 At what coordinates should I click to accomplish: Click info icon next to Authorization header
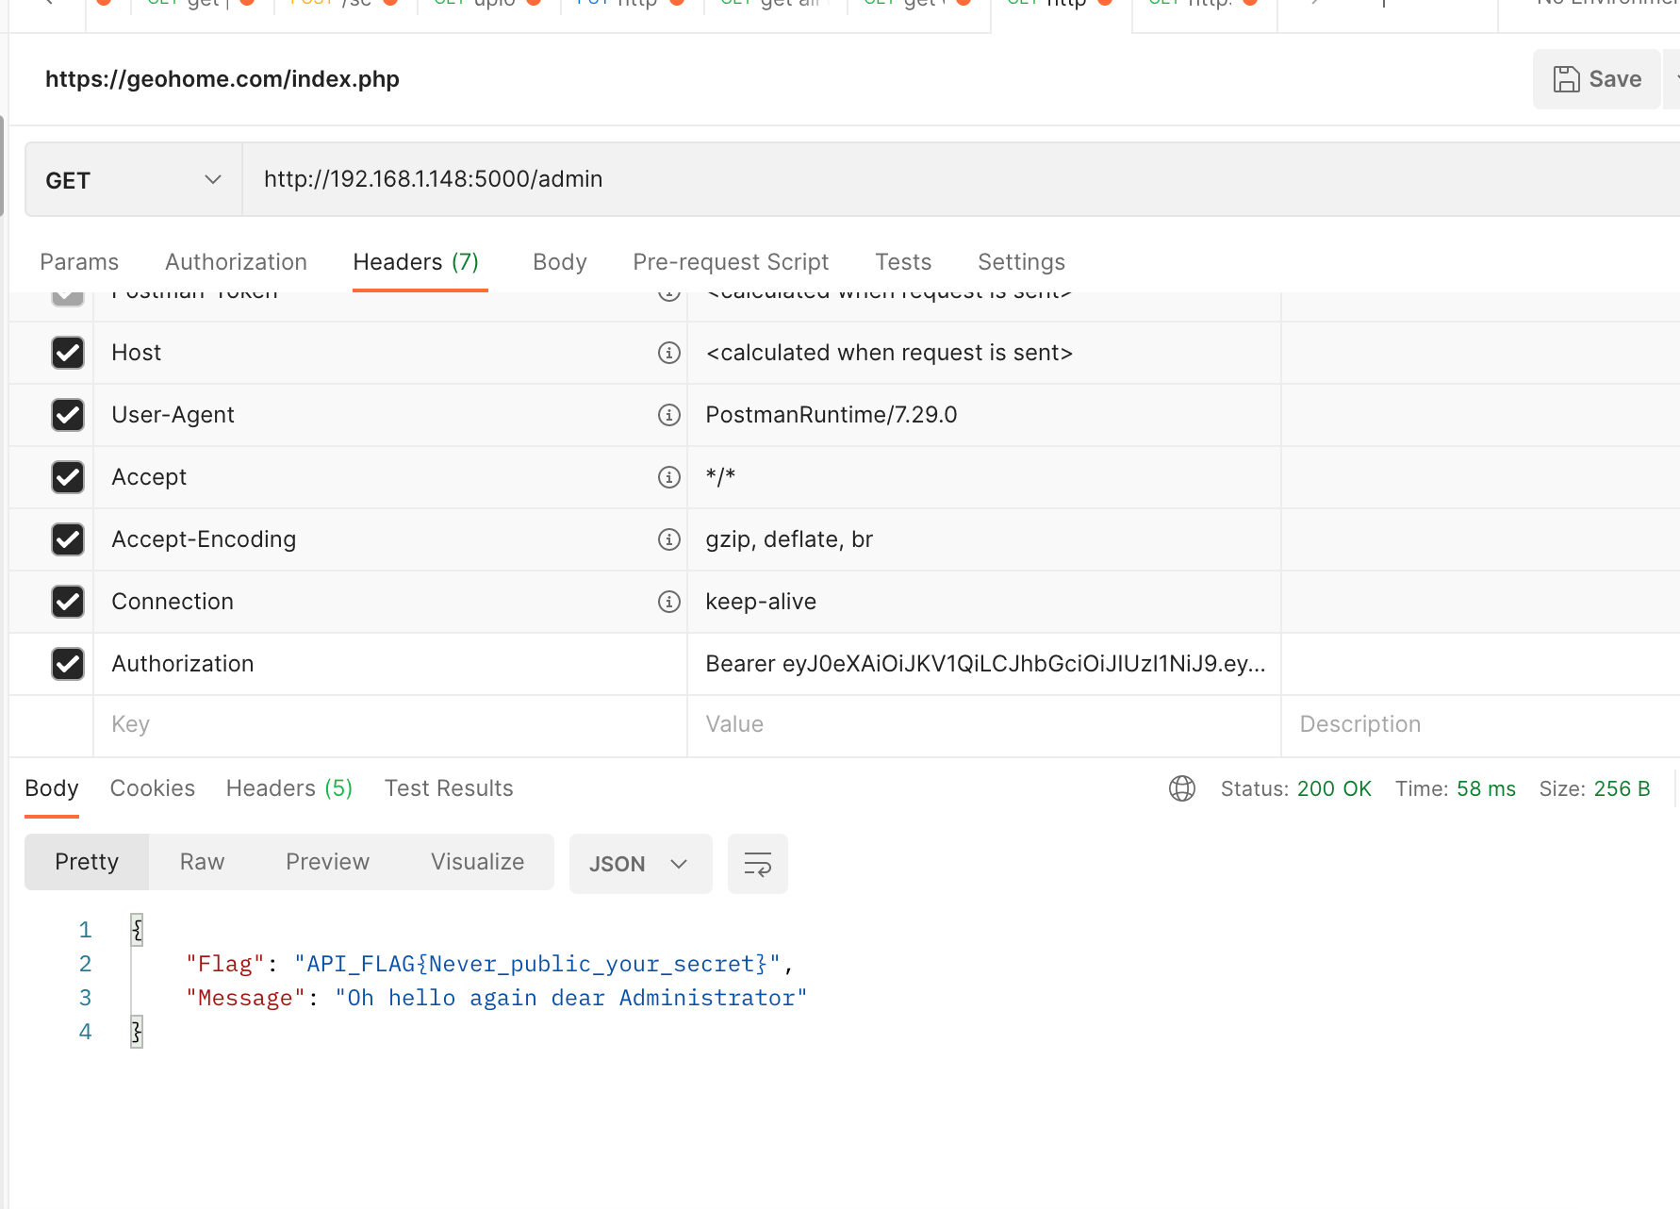tap(669, 664)
